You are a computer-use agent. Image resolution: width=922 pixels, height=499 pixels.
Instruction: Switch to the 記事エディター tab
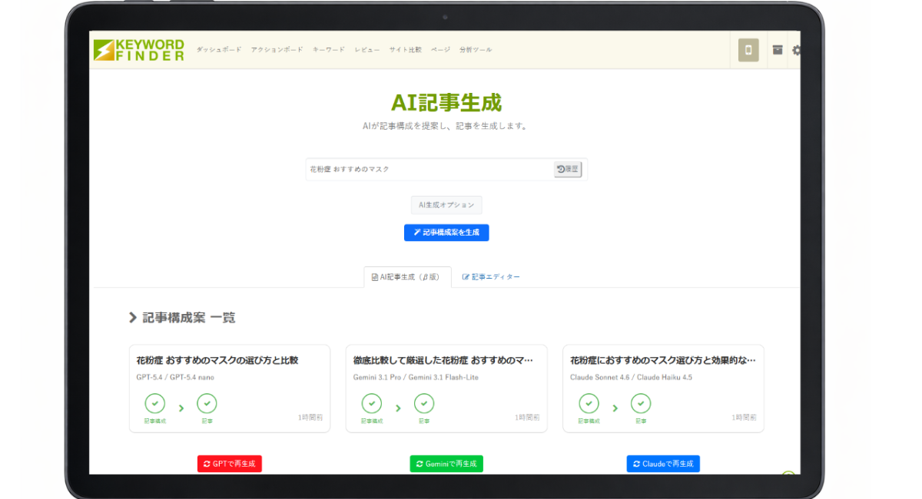(x=492, y=277)
